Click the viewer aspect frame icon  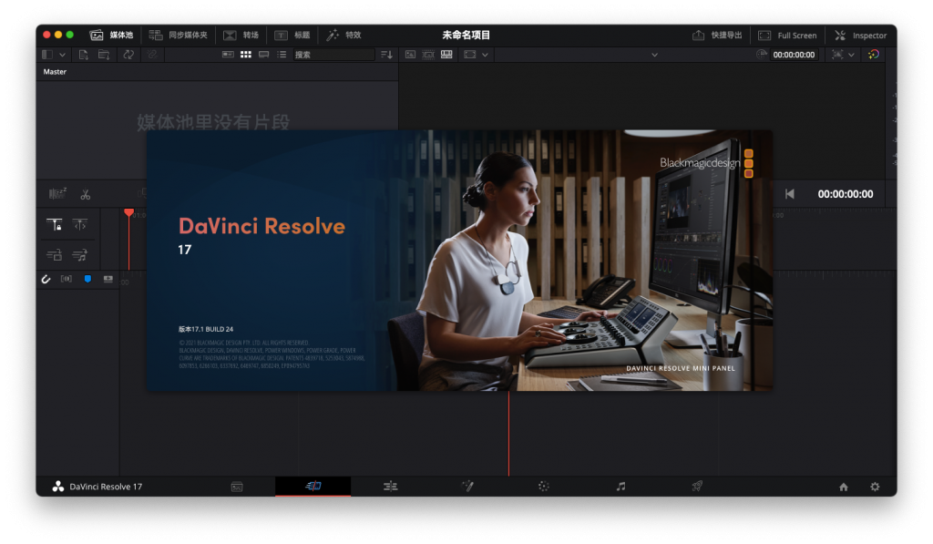[470, 54]
